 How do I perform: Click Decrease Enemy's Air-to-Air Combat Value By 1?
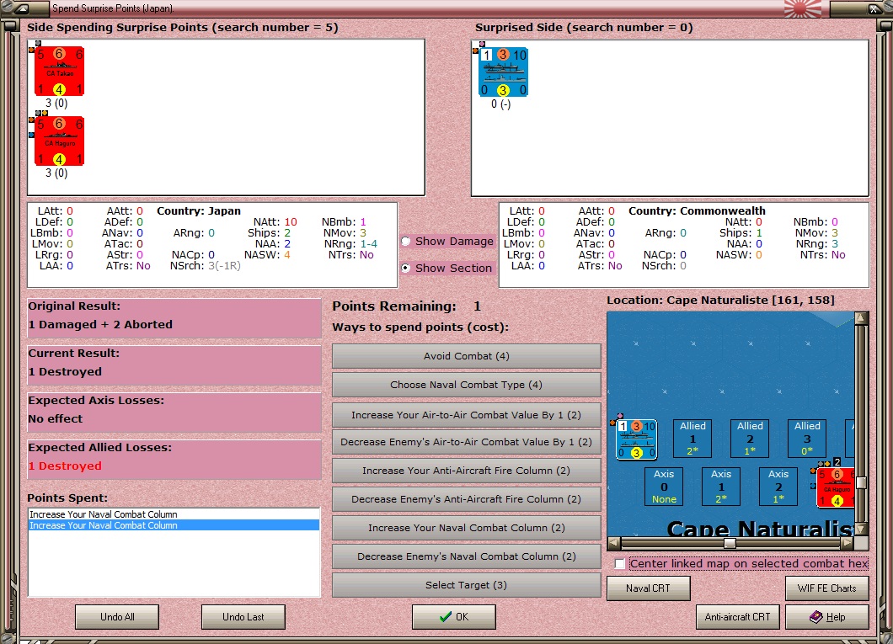pyautogui.click(x=467, y=442)
